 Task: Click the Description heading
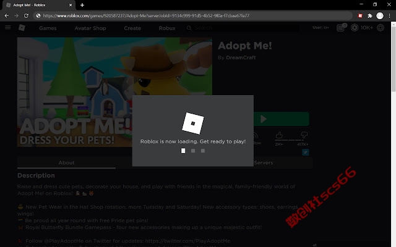point(36,175)
